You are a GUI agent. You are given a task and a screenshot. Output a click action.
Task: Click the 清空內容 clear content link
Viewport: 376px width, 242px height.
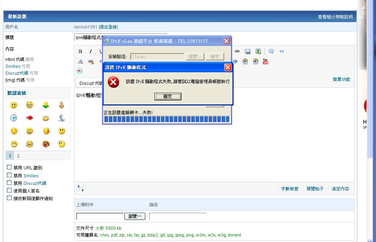(x=340, y=189)
